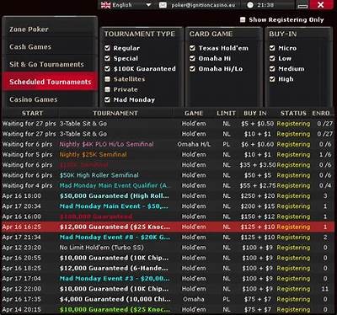Viewport: 337px width, 315px height.
Task: Select Scheduled Tournaments tab
Action: (50, 82)
